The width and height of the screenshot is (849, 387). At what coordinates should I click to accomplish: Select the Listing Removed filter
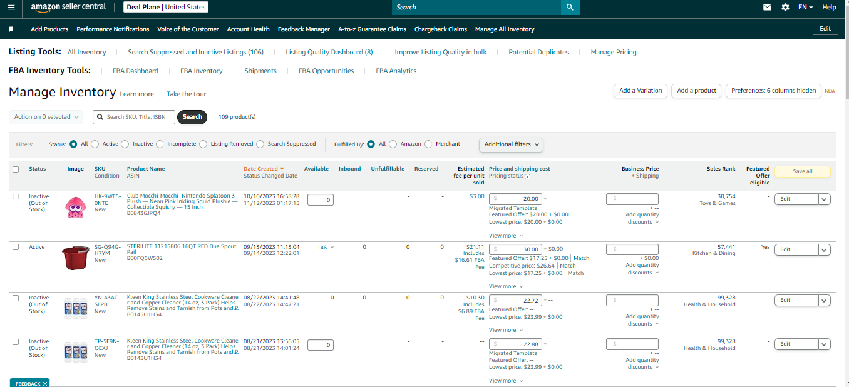click(x=203, y=144)
